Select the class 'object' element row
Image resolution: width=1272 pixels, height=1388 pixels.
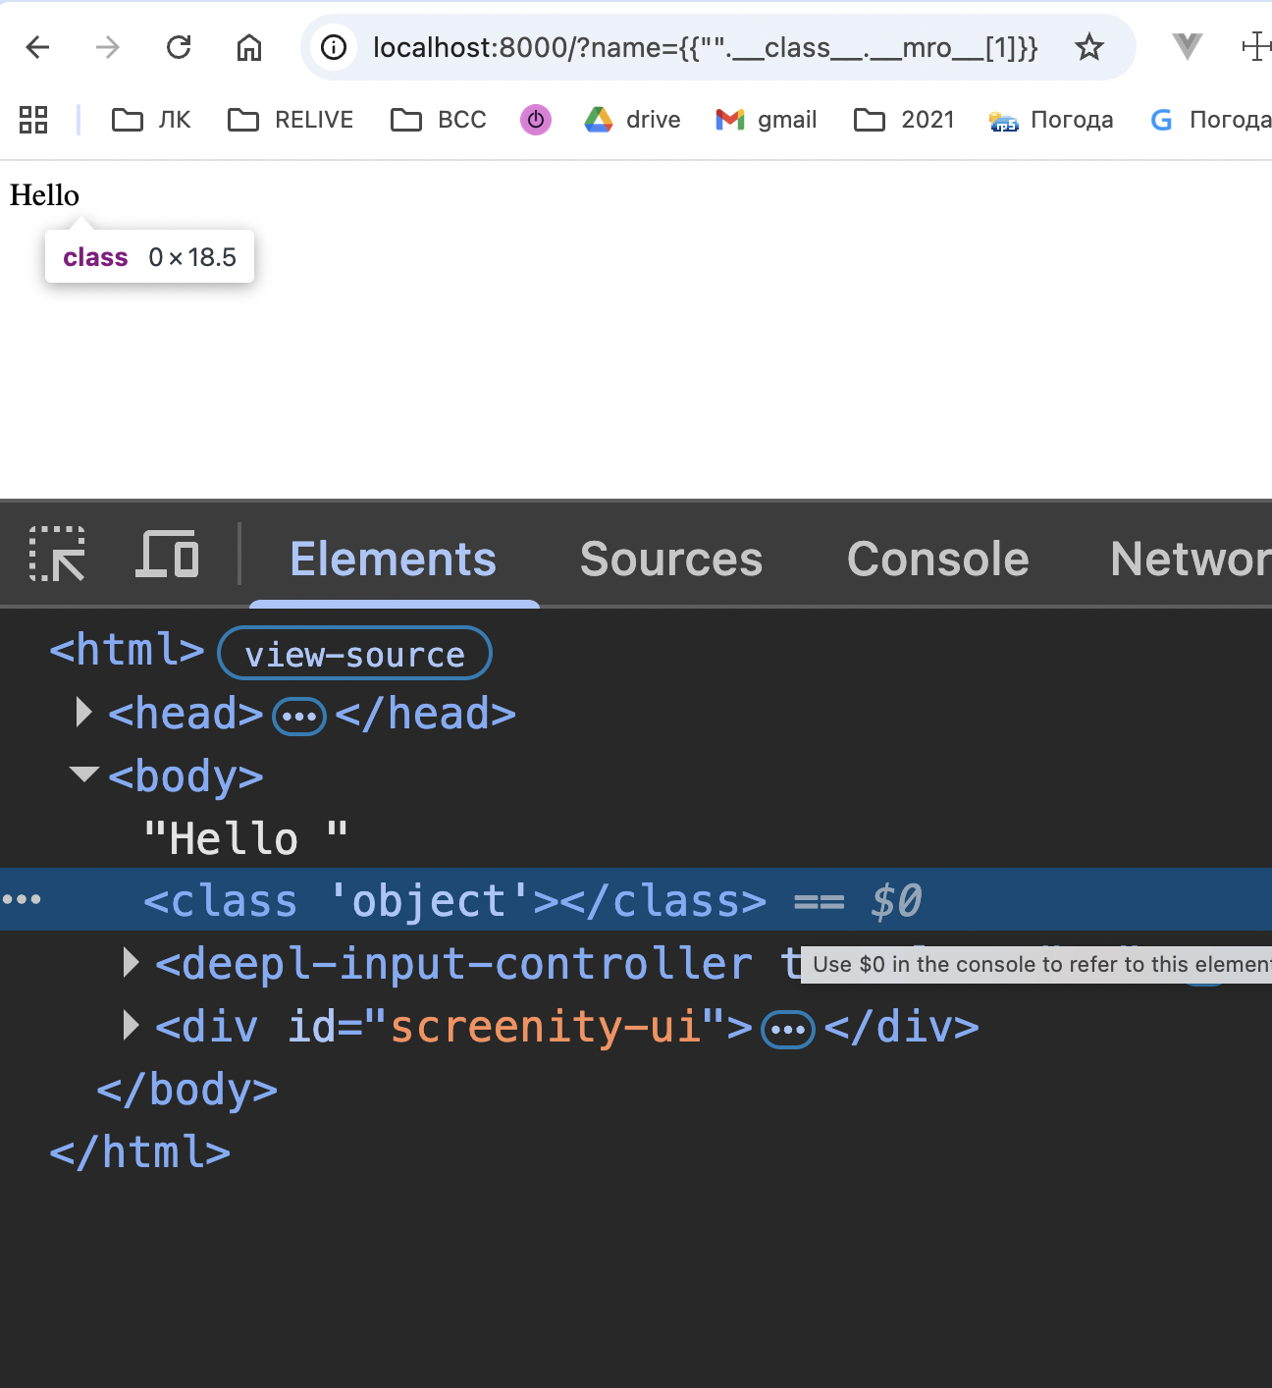[x=636, y=900]
